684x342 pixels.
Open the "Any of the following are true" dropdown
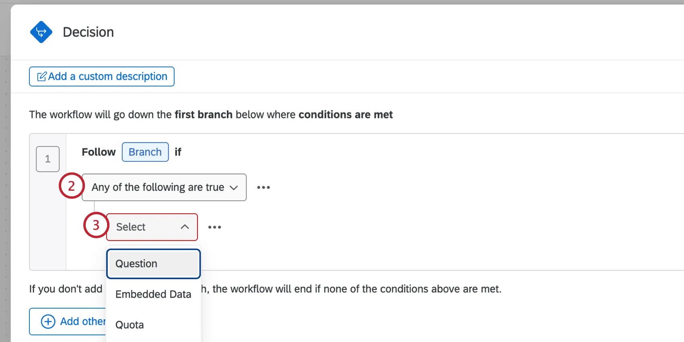point(164,187)
